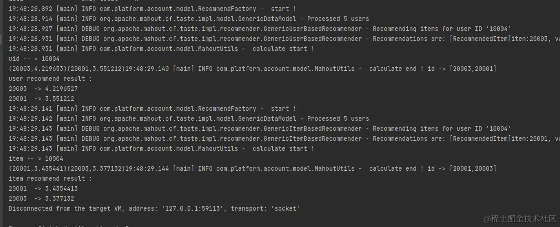Click the 19:48:28.892 RecommendFactory start log line
The height and width of the screenshot is (227, 560).
coord(153,9)
